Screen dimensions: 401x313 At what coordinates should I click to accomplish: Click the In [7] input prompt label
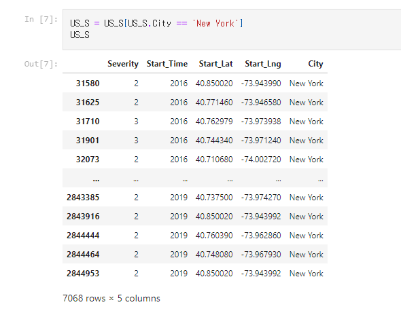pyautogui.click(x=41, y=19)
